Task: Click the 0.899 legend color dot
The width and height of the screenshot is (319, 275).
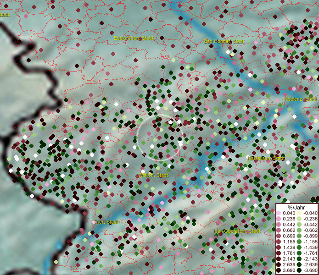Action: [x=279, y=236]
